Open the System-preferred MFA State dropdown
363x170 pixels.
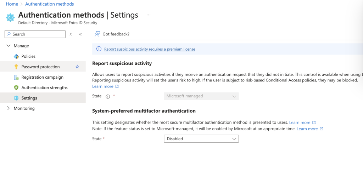tap(201, 139)
